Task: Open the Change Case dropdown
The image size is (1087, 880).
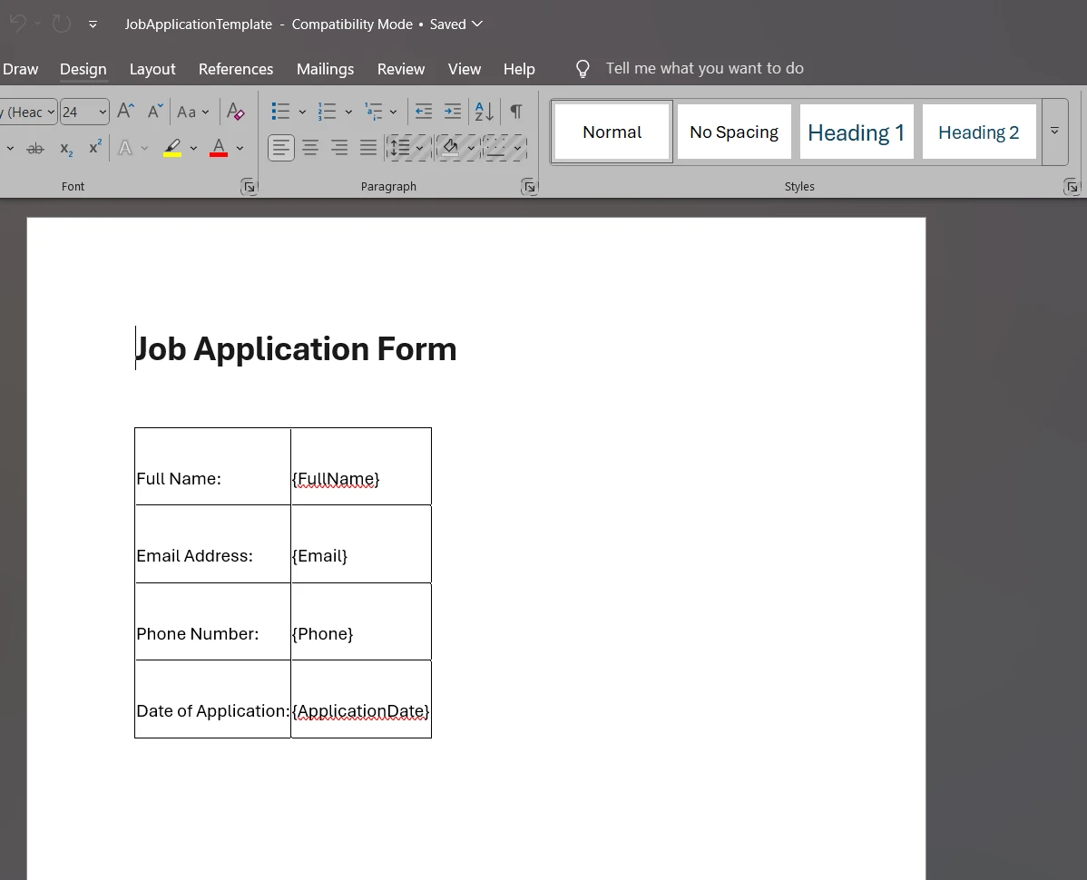Action: pos(192,112)
